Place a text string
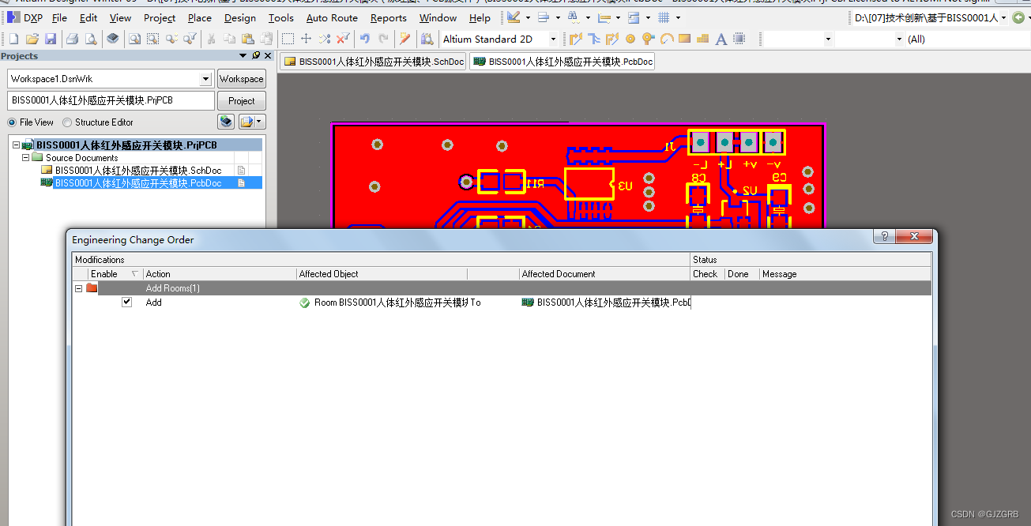Screen dimensions: 1031x526 click(721, 39)
